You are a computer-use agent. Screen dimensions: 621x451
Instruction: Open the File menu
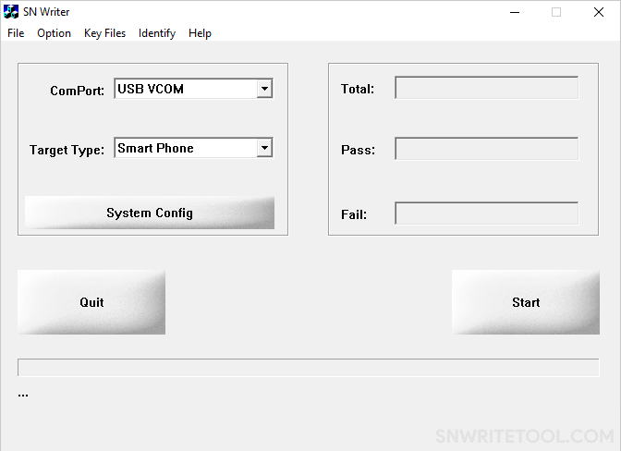(16, 33)
